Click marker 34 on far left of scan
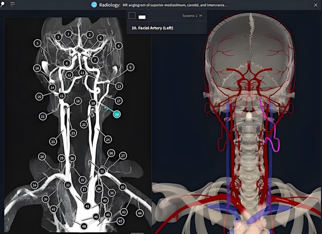Screen dimensions: 322x234 (34, 185)
